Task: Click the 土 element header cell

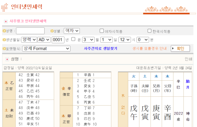Action: 145,76
